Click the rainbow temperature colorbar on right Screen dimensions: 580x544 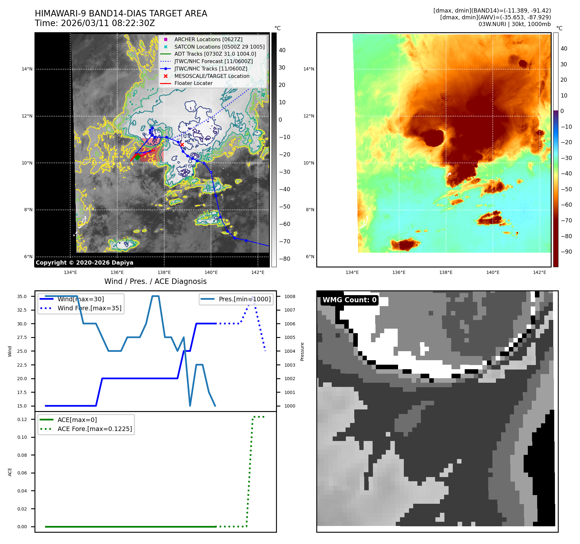[x=556, y=150]
